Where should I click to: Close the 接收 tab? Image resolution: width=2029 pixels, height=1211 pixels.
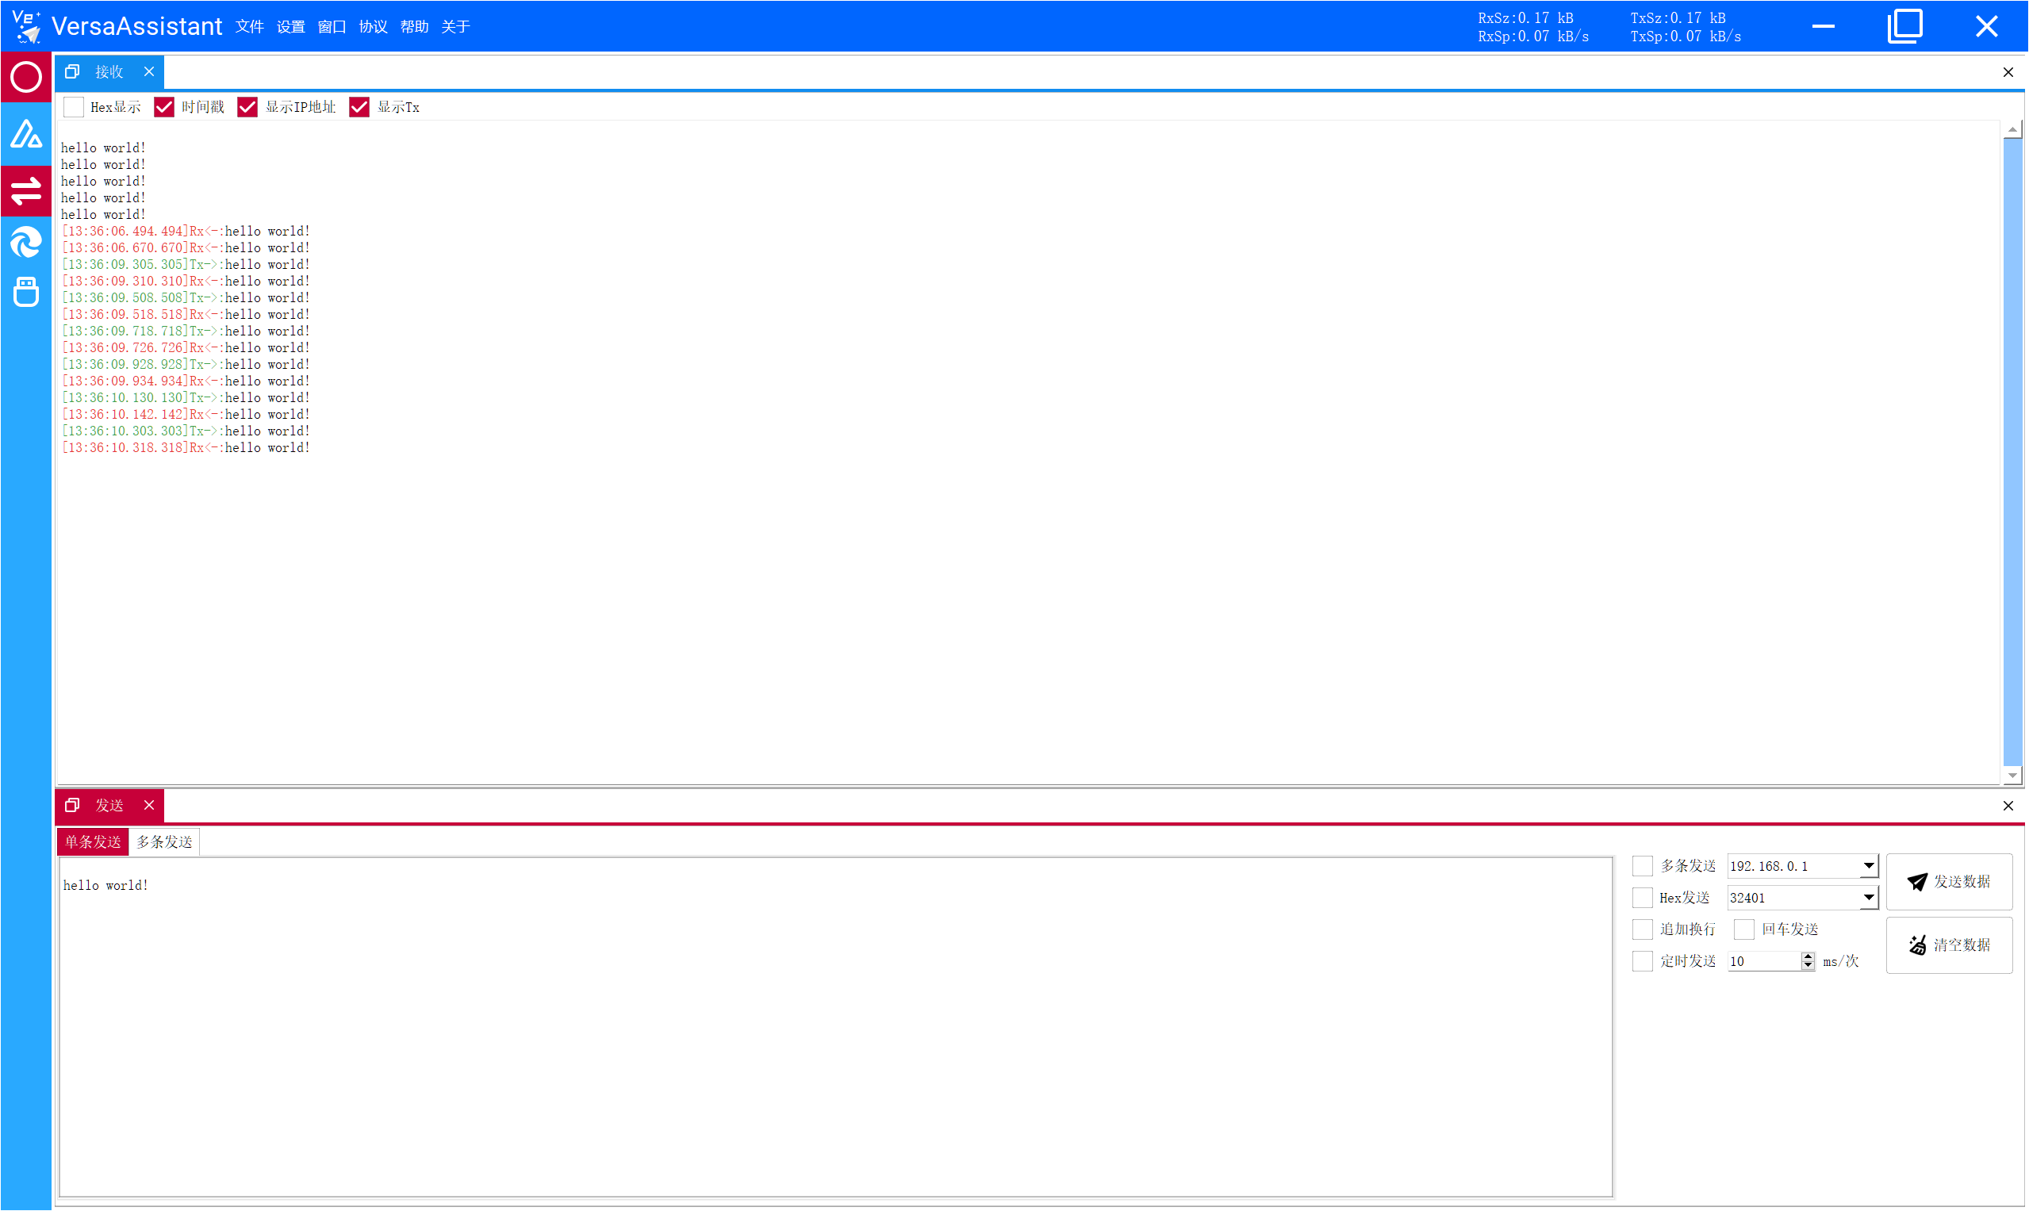tap(149, 72)
